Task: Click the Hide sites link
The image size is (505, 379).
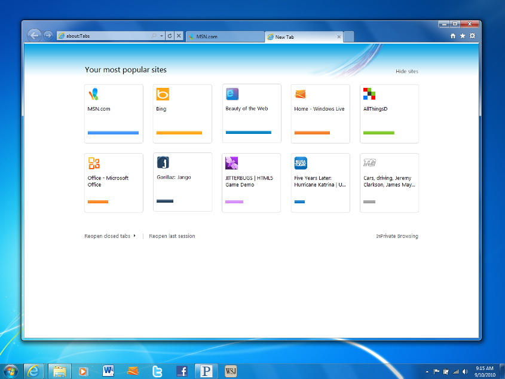Action: point(406,72)
